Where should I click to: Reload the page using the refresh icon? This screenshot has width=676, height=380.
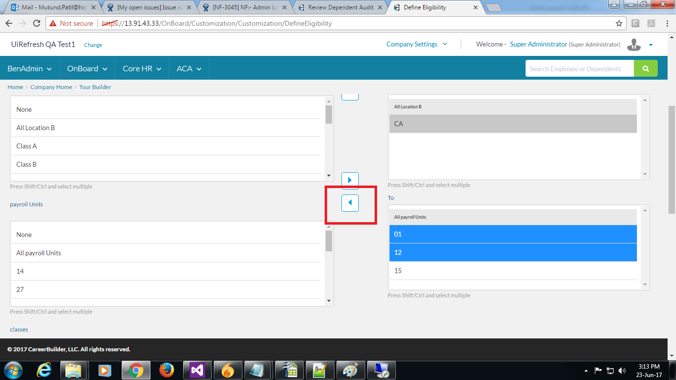37,23
